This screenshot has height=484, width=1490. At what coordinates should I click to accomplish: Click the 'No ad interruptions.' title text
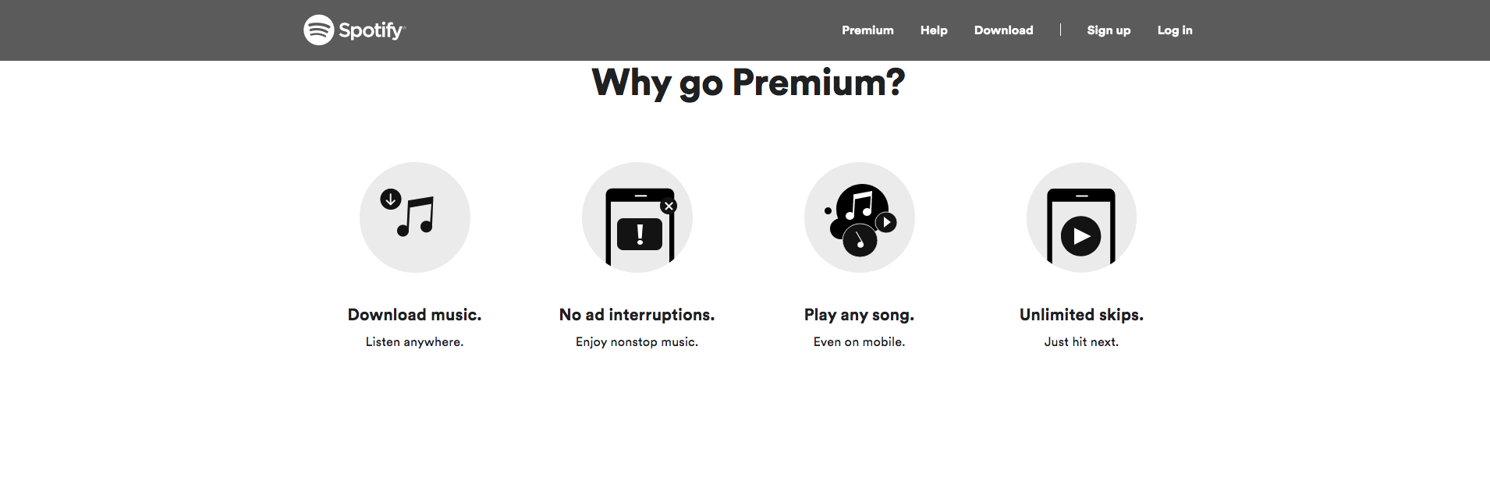click(x=637, y=315)
